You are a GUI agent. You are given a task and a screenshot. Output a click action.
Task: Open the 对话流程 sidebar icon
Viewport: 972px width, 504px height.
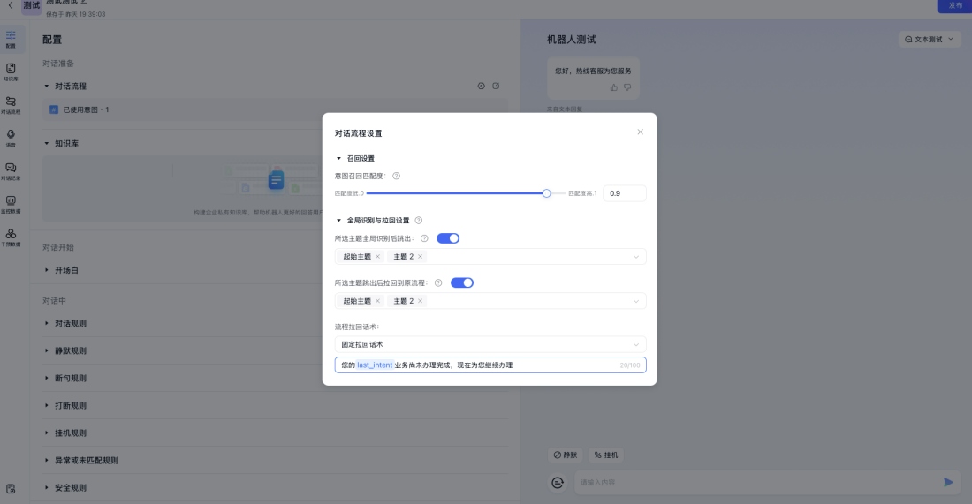11,105
